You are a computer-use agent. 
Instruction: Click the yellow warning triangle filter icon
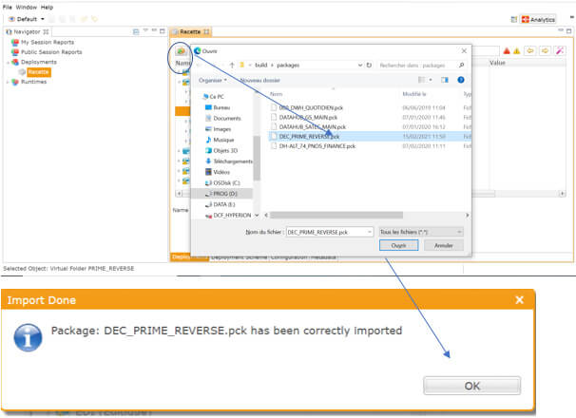pos(516,51)
